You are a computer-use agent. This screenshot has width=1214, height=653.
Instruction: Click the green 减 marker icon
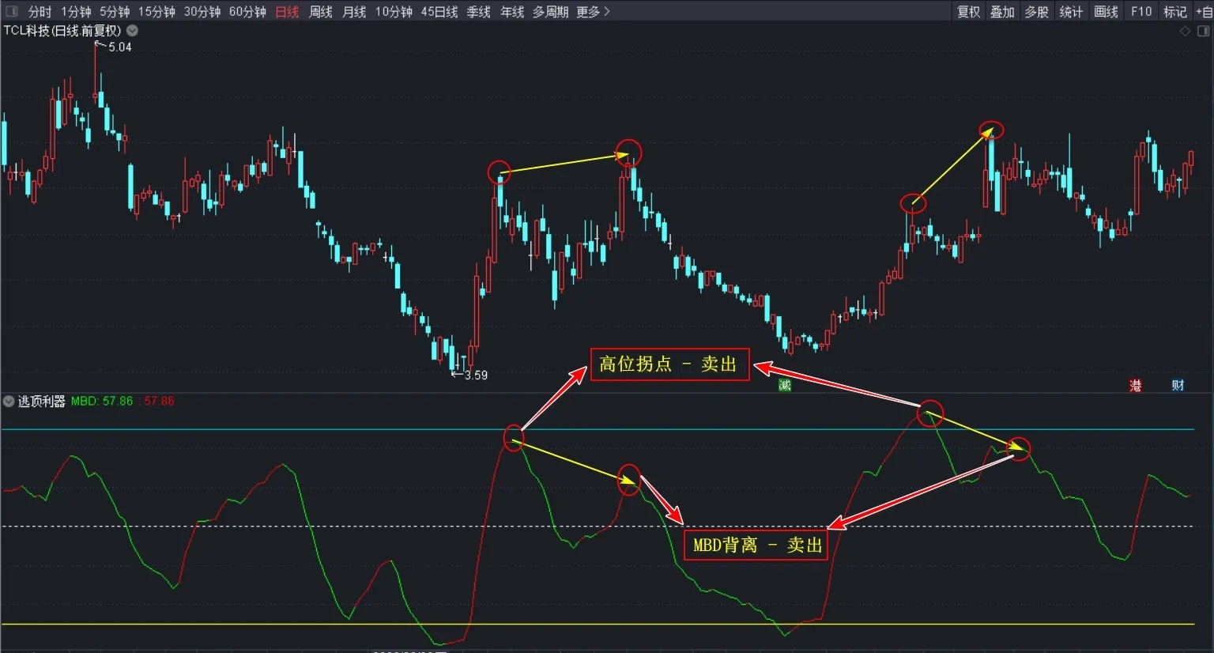pos(785,385)
